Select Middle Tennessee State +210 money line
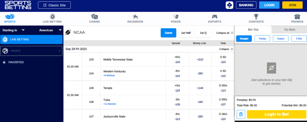This screenshot has width=307, height=122. (200, 59)
